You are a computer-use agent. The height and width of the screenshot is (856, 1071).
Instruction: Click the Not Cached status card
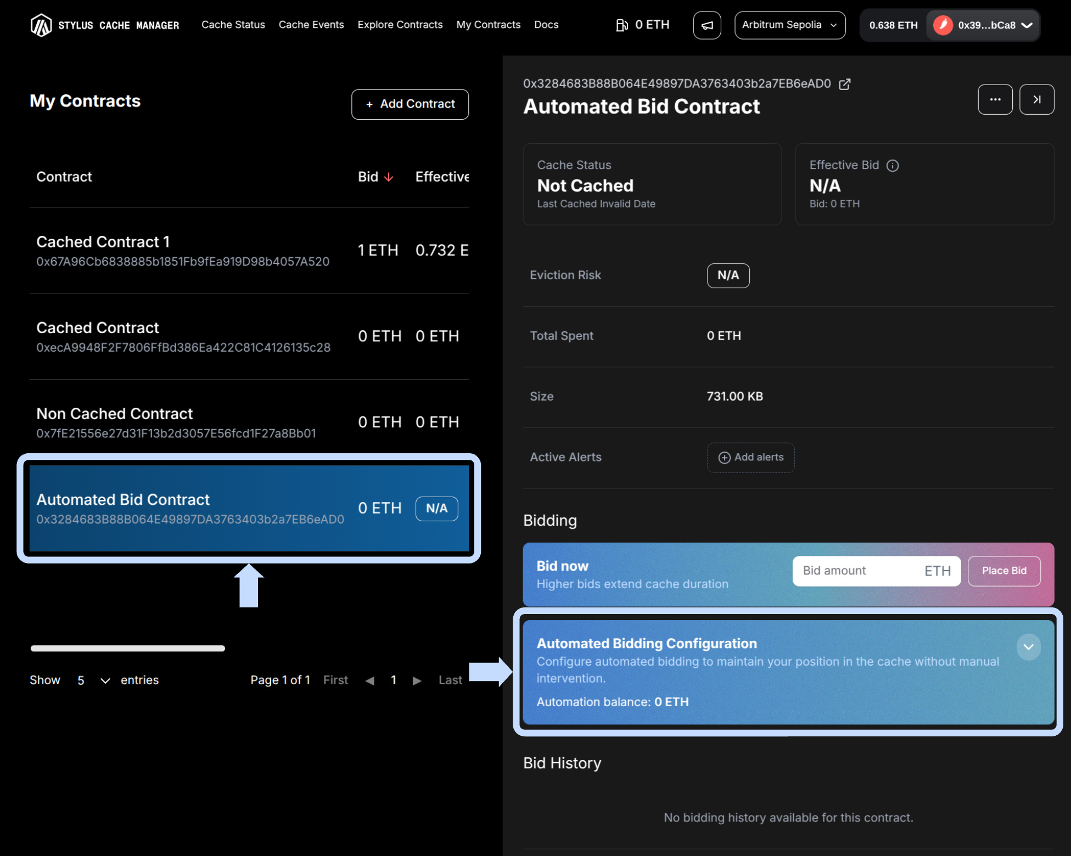(x=653, y=184)
